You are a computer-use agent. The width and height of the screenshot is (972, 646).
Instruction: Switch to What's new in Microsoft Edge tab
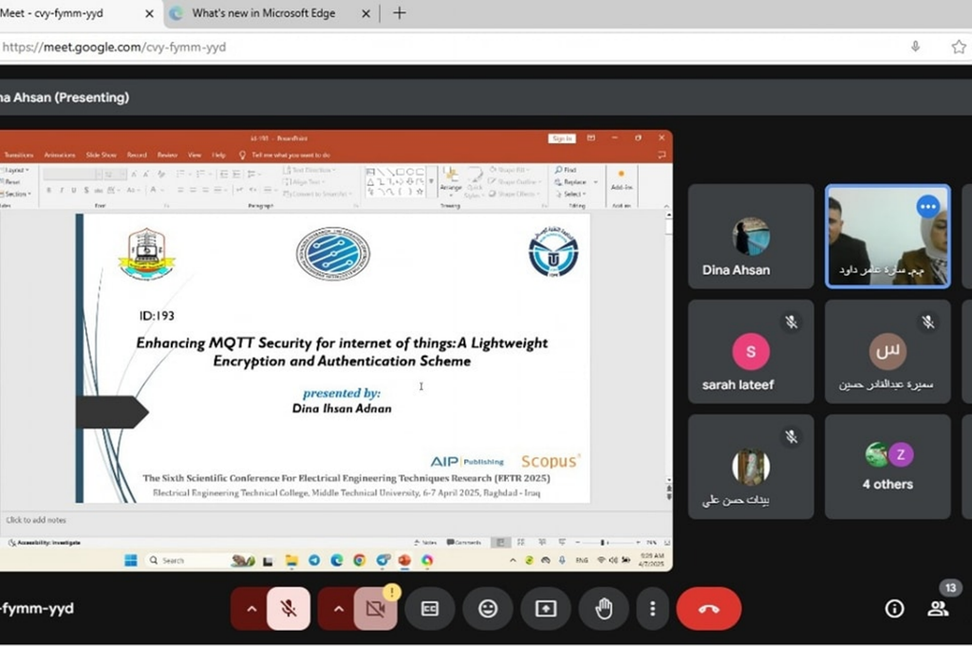point(263,13)
